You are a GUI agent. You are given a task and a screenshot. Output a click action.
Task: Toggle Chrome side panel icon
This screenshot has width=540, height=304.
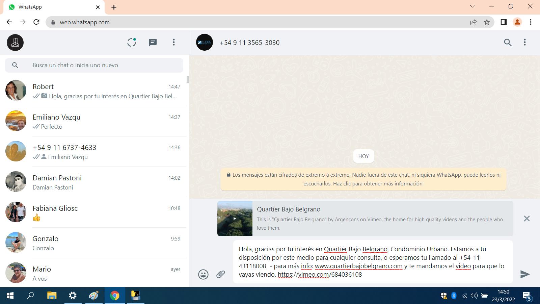click(504, 22)
